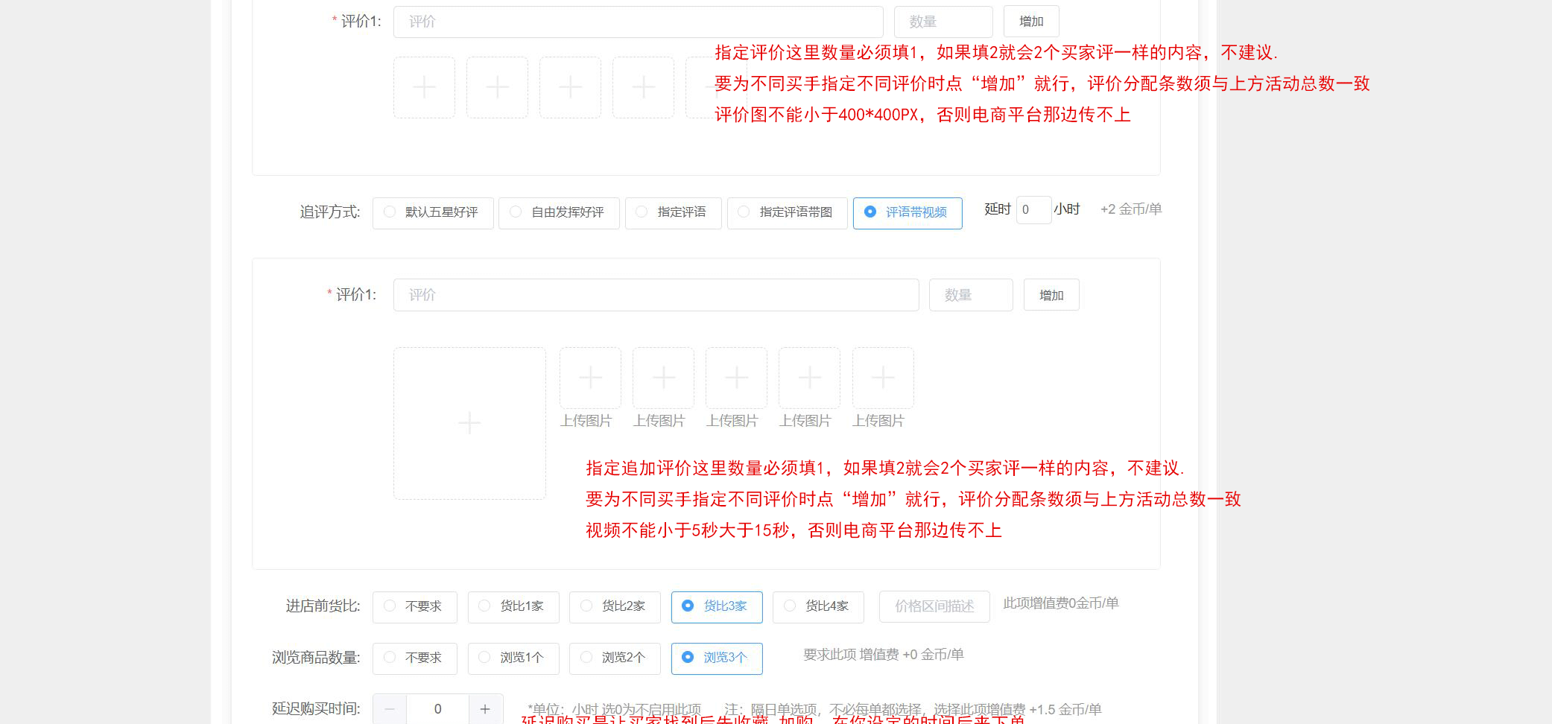Click the first 上传图片 plus box
This screenshot has height=724, width=1552.
[x=590, y=378]
